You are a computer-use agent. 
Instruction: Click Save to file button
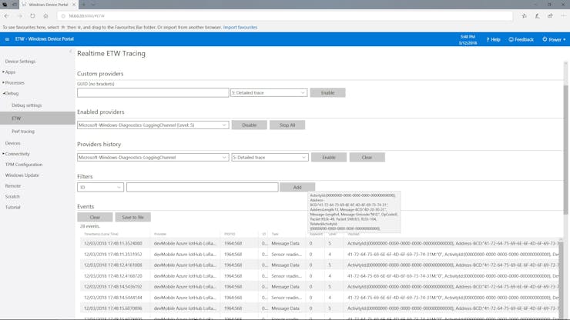coord(132,217)
